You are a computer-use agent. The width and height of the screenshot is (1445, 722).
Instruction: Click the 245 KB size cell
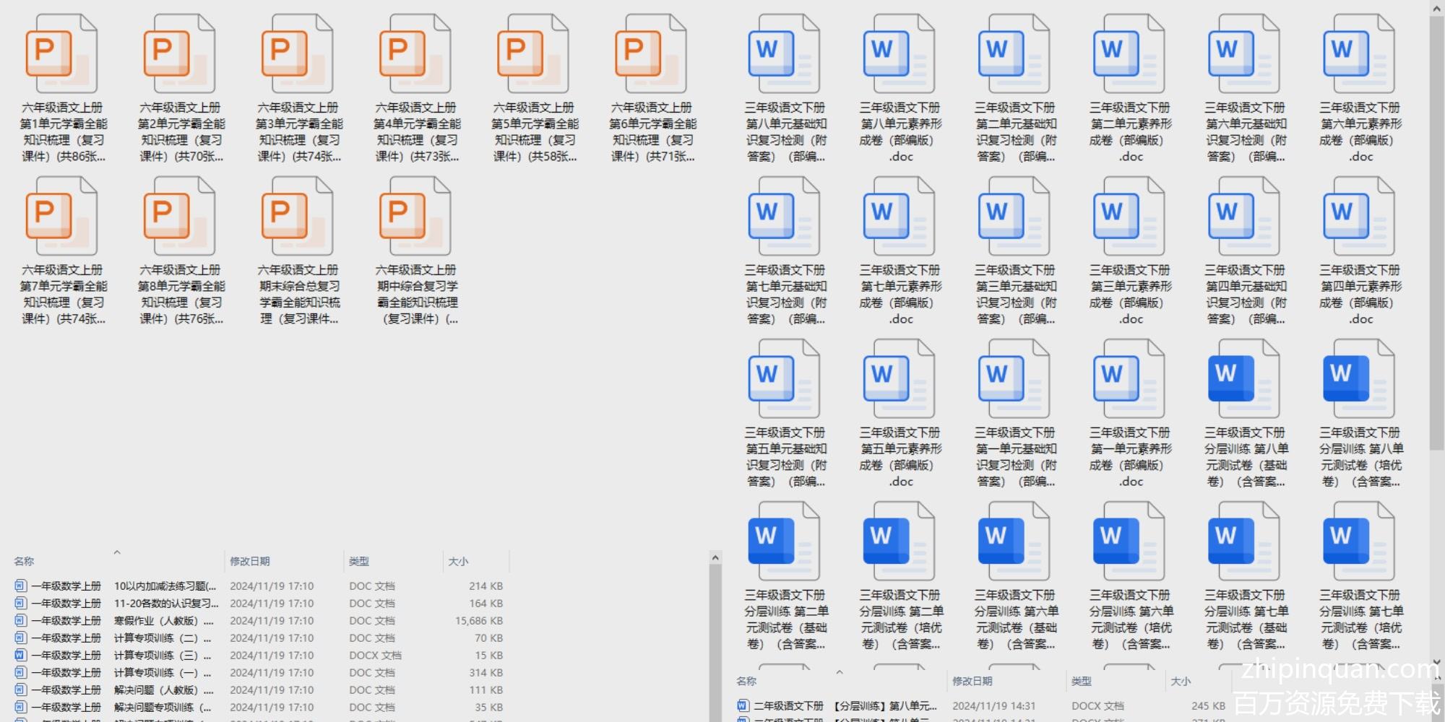coord(1209,706)
